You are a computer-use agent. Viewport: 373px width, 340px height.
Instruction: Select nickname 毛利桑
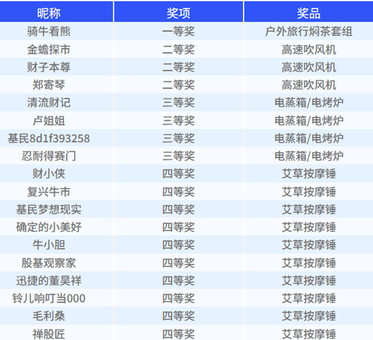click(49, 316)
